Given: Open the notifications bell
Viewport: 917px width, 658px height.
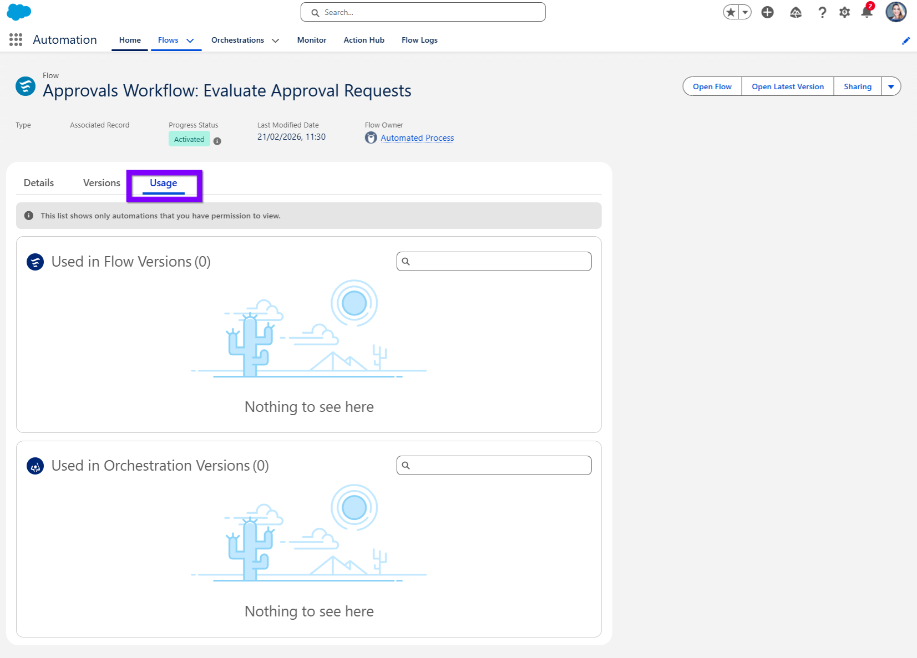Looking at the screenshot, I should click(867, 12).
